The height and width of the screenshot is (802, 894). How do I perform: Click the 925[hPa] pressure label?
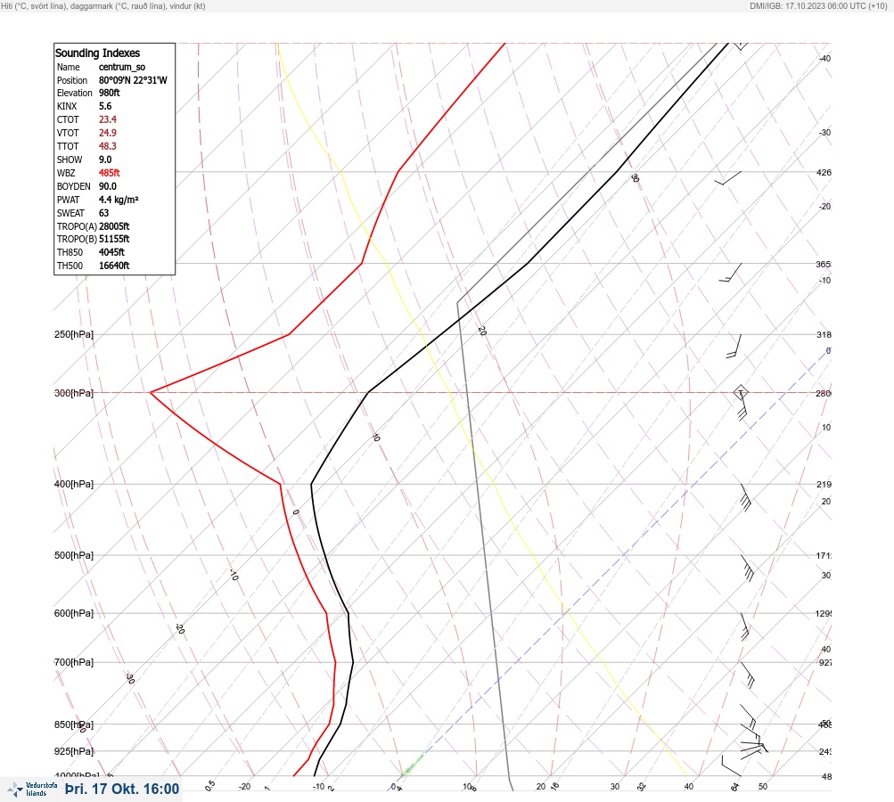[x=74, y=751]
